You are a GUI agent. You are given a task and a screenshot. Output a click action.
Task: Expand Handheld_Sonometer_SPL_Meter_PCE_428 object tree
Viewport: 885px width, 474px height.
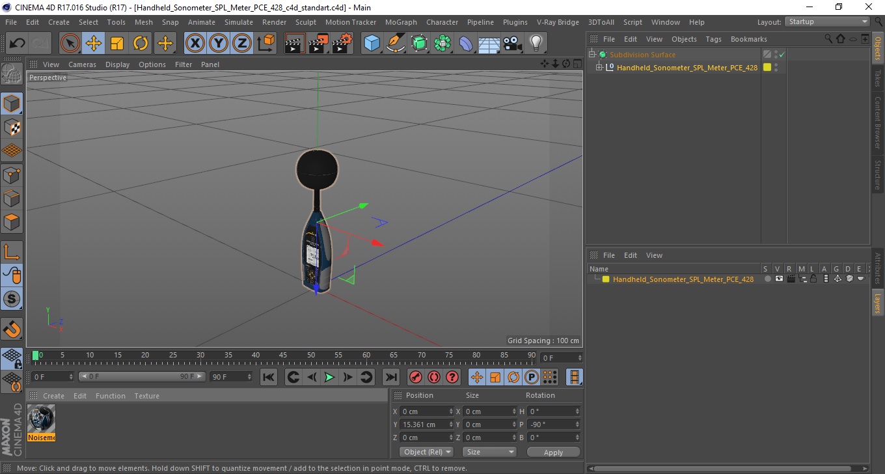coord(599,67)
